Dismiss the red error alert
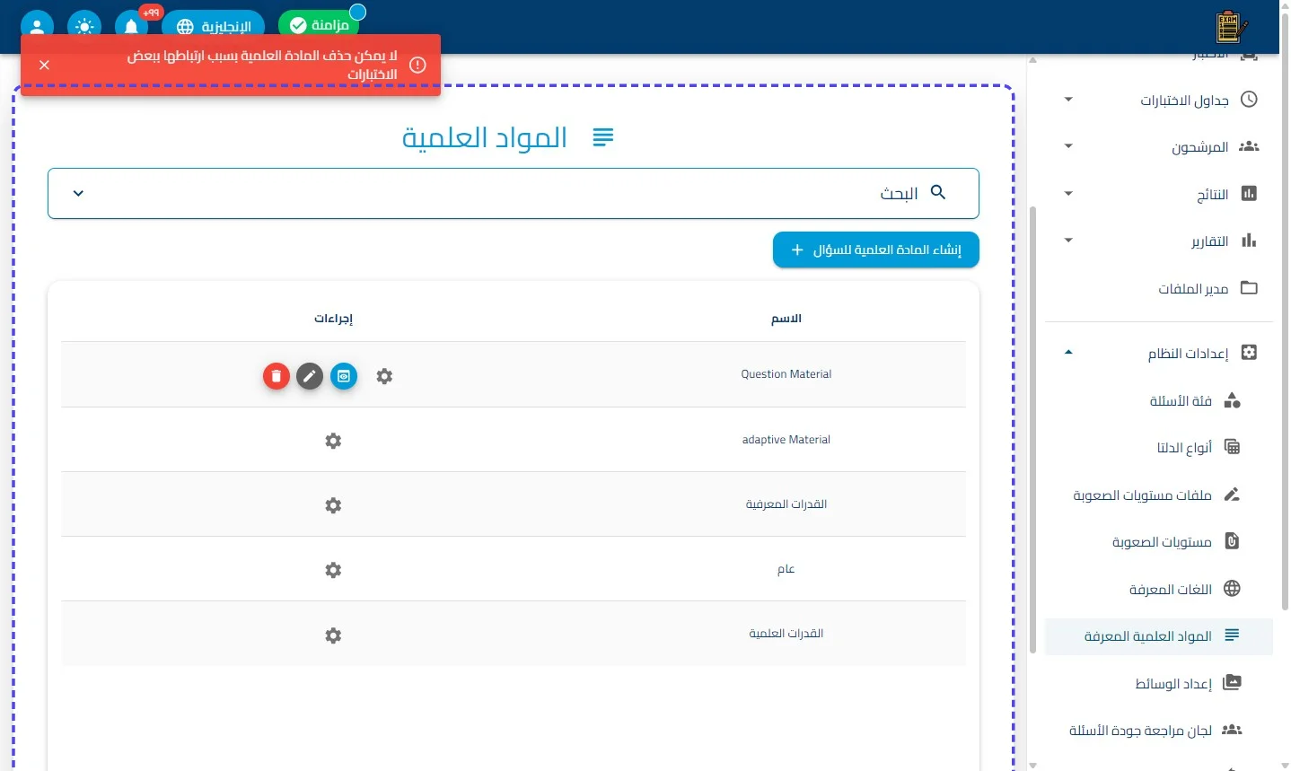 [x=44, y=65]
